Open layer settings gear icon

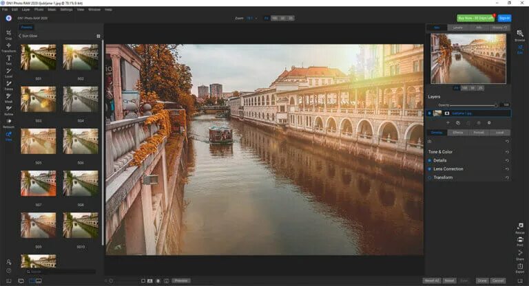pos(489,123)
